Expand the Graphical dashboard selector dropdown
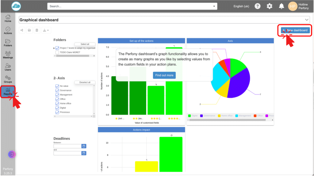 307,20
